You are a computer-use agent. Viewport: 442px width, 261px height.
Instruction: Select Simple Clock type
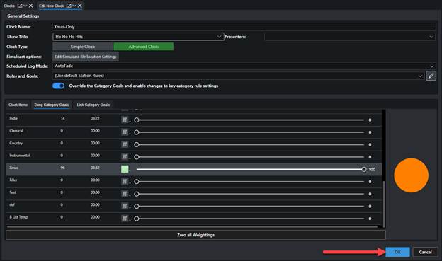(x=83, y=47)
